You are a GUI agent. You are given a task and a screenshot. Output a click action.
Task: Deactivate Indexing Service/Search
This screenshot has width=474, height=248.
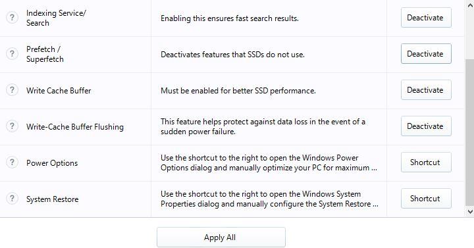[426, 18]
